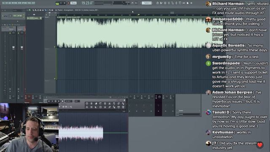
Task: Click the tempo value field
Action: point(73,3)
